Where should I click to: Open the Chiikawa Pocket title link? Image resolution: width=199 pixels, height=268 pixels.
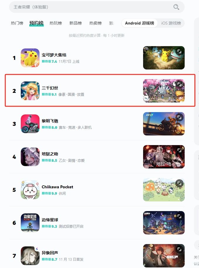57,187
